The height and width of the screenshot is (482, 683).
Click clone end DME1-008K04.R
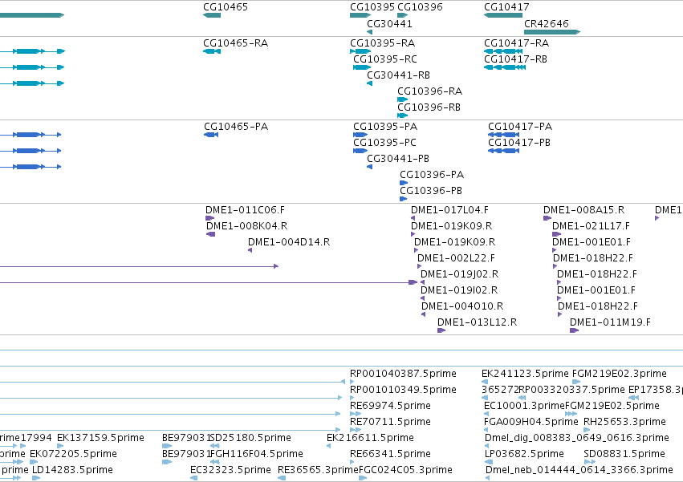(x=247, y=226)
